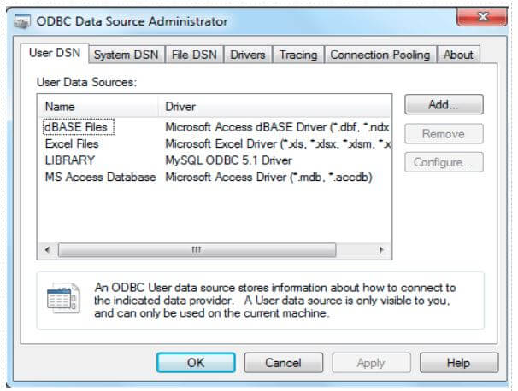
Task: Click the Add... button
Action: (x=444, y=105)
